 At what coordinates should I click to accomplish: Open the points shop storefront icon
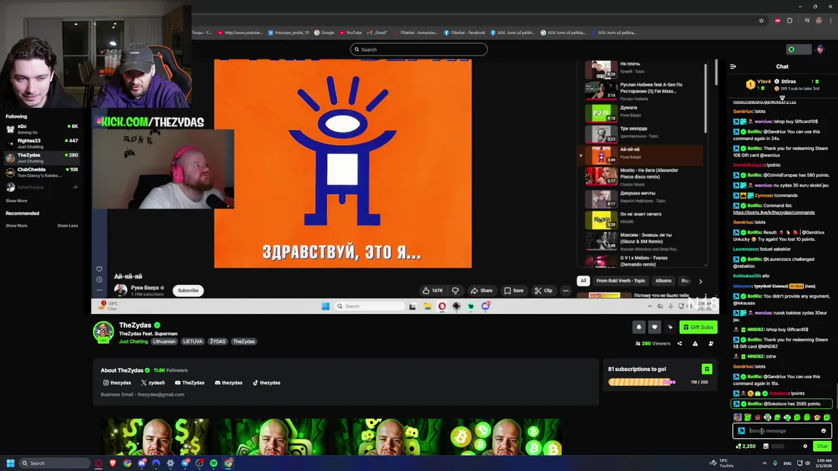click(x=765, y=446)
